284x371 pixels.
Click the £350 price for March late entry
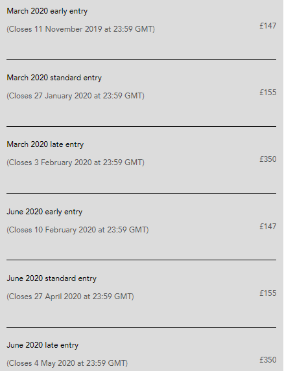pyautogui.click(x=268, y=159)
